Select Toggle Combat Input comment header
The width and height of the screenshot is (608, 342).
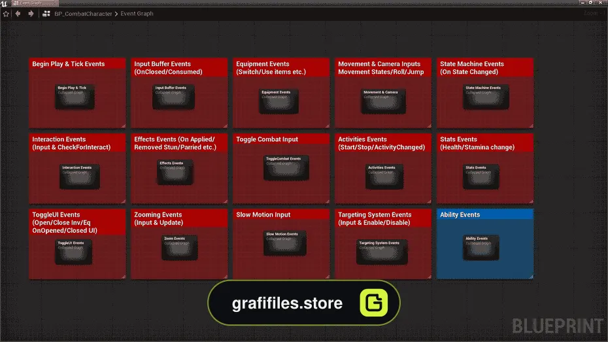click(281, 139)
